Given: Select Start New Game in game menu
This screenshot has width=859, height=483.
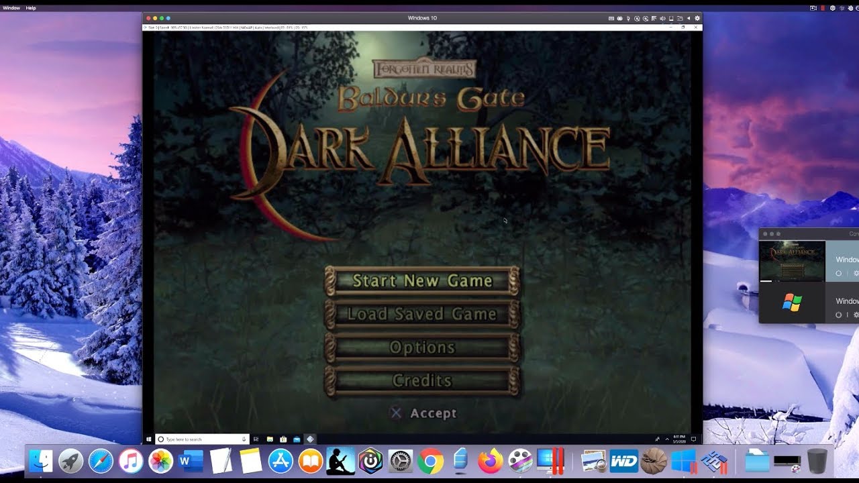Looking at the screenshot, I should (422, 281).
